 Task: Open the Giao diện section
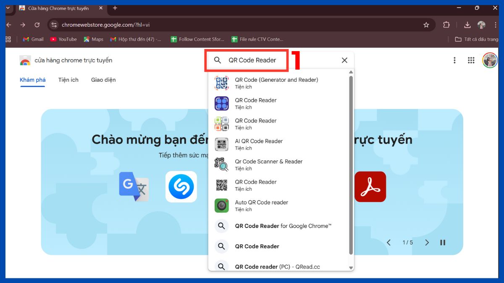click(103, 80)
